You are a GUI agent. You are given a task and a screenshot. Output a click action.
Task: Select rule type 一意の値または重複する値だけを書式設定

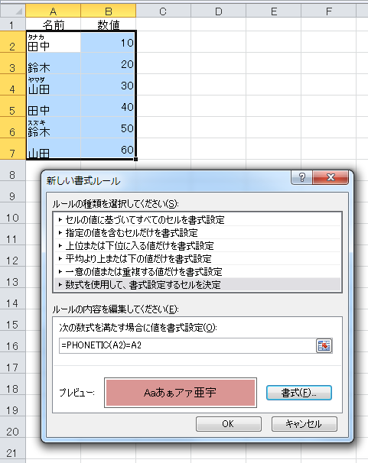coord(197,272)
